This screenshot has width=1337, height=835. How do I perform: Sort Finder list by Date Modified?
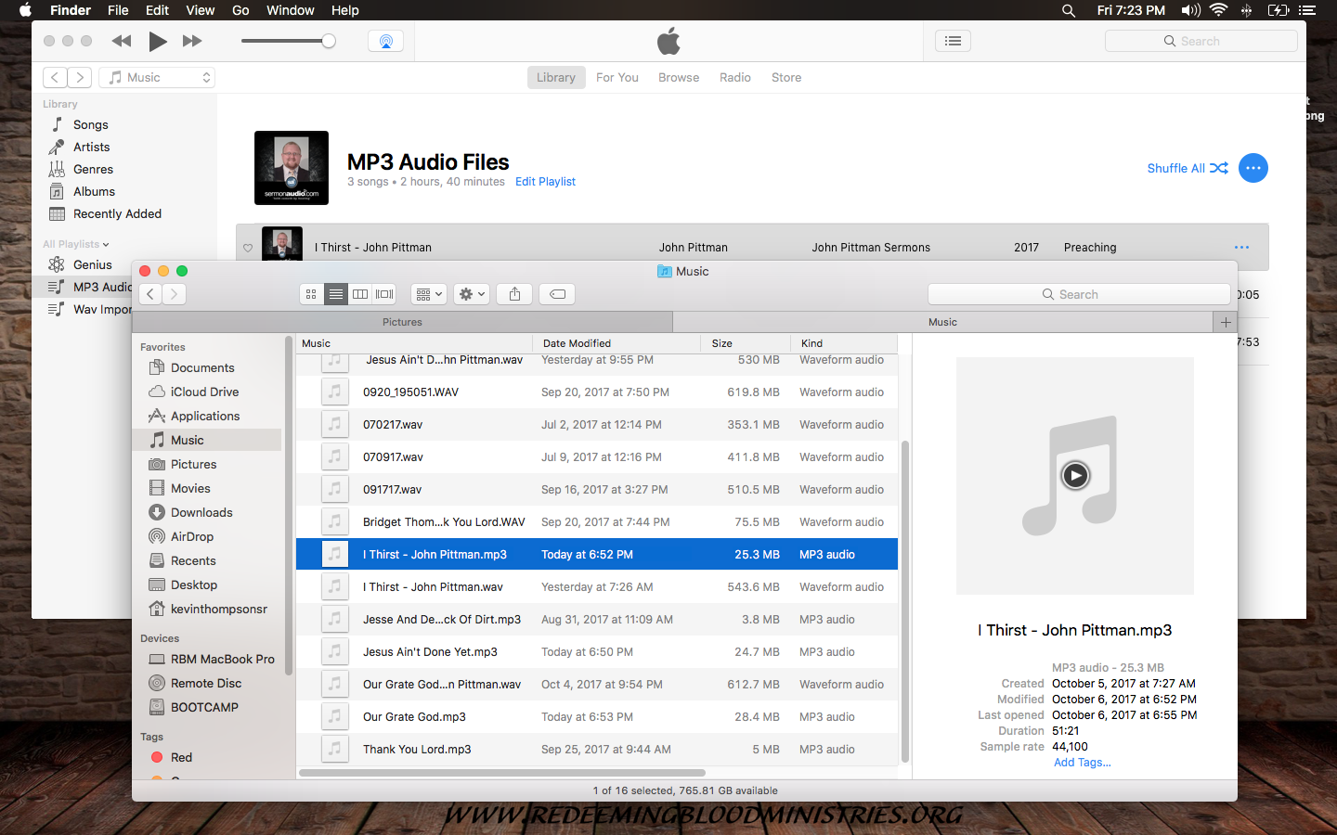(617, 343)
